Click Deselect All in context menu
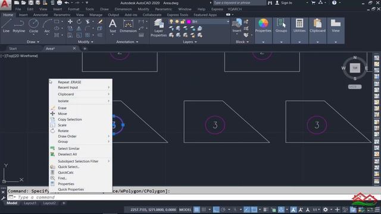 click(80, 155)
